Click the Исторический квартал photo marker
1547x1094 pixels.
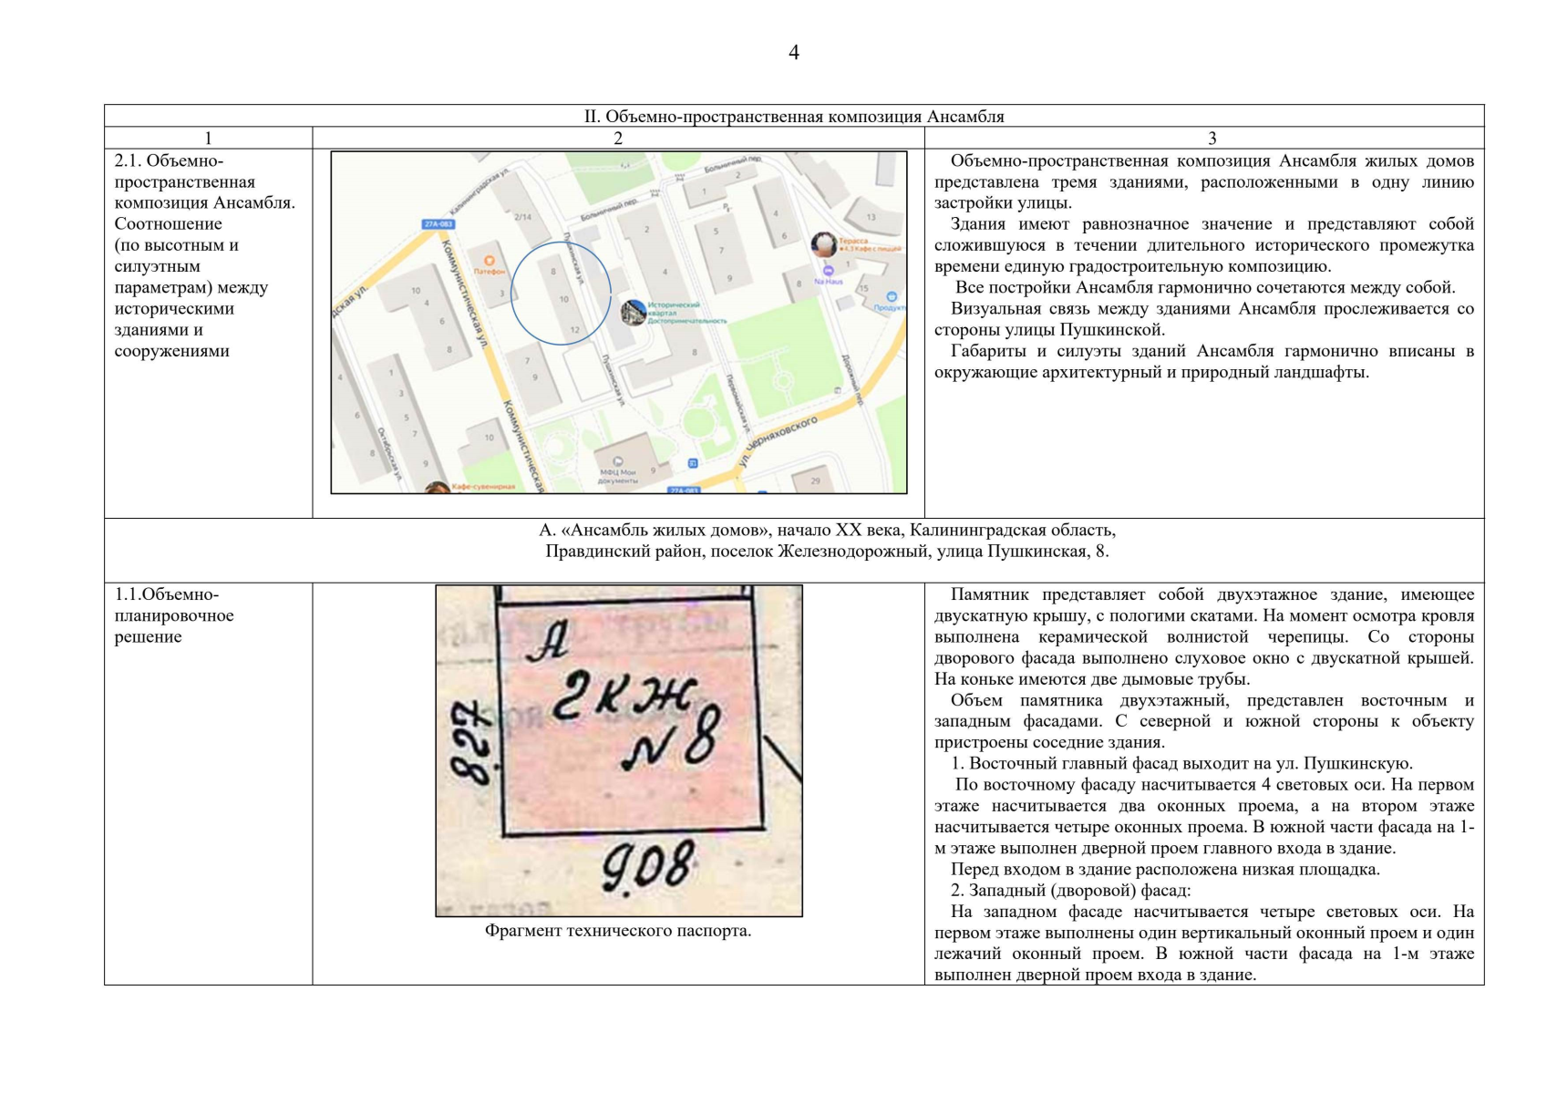(634, 313)
